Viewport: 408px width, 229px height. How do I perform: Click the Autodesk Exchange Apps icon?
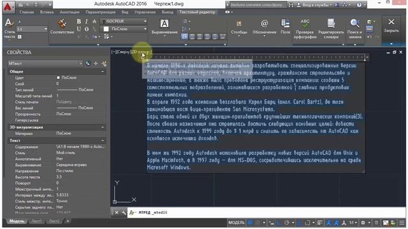click(337, 4)
